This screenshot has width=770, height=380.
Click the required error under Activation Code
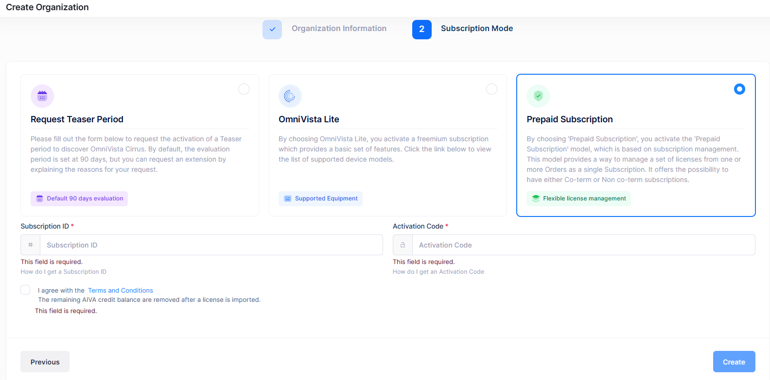point(424,262)
